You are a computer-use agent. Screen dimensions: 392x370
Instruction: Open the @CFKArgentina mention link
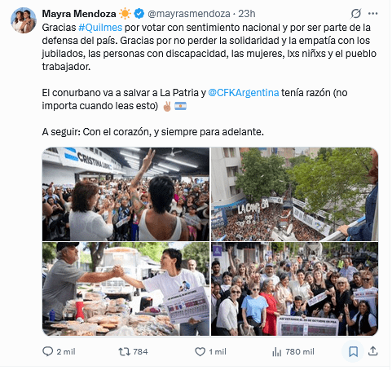[244, 93]
